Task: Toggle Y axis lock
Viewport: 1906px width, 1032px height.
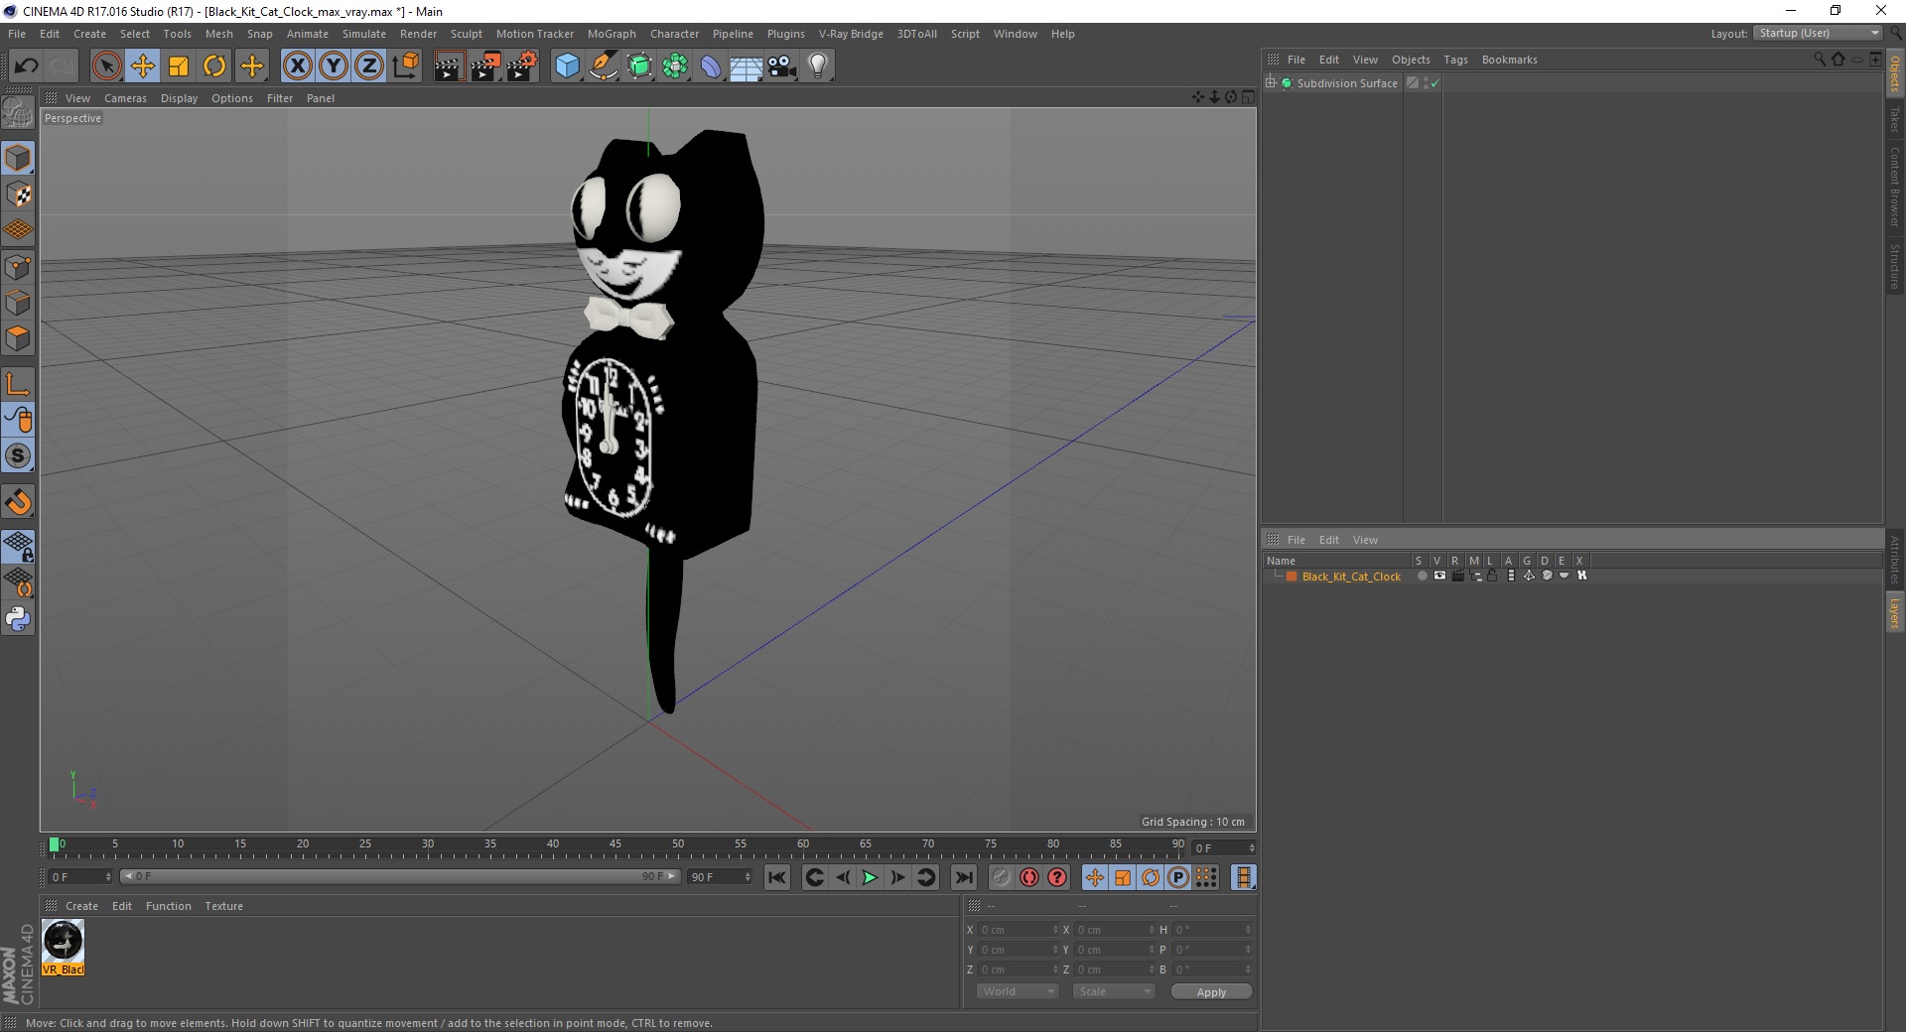Action: (x=334, y=66)
